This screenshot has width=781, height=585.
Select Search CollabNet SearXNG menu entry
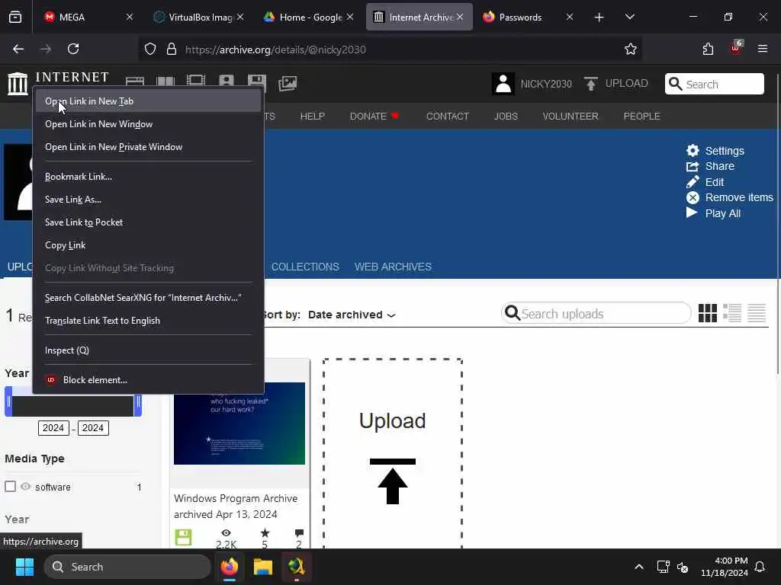tap(148, 298)
